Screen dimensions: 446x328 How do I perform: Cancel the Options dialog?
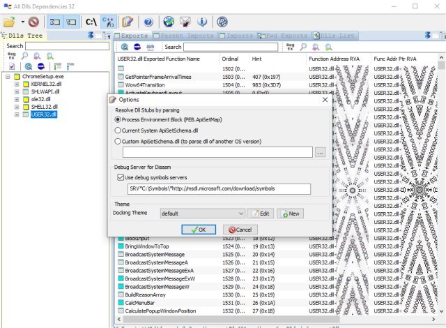click(x=240, y=230)
